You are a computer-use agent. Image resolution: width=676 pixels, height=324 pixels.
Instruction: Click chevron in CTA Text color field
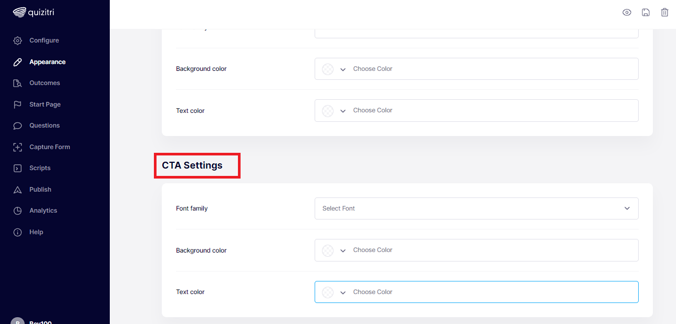pos(343,292)
